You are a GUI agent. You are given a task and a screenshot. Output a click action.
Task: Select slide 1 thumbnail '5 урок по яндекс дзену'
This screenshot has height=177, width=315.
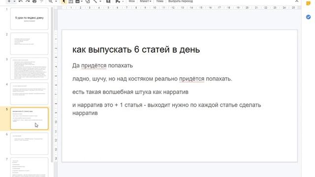(x=30, y=19)
